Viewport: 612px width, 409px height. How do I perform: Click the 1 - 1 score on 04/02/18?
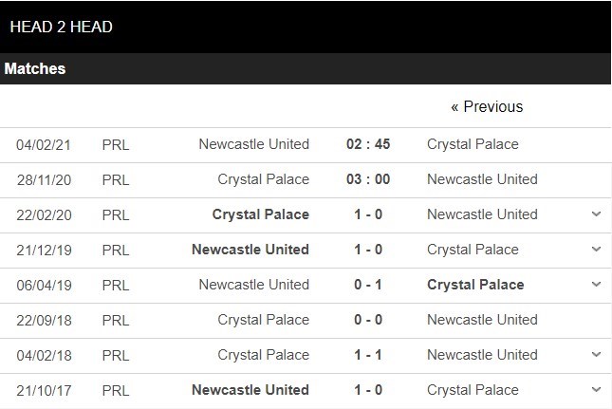tap(368, 355)
